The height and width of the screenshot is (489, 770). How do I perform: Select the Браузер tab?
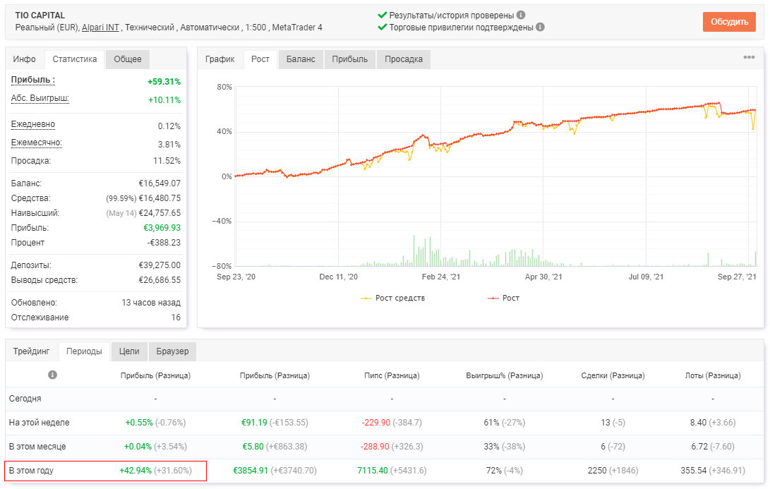(172, 351)
